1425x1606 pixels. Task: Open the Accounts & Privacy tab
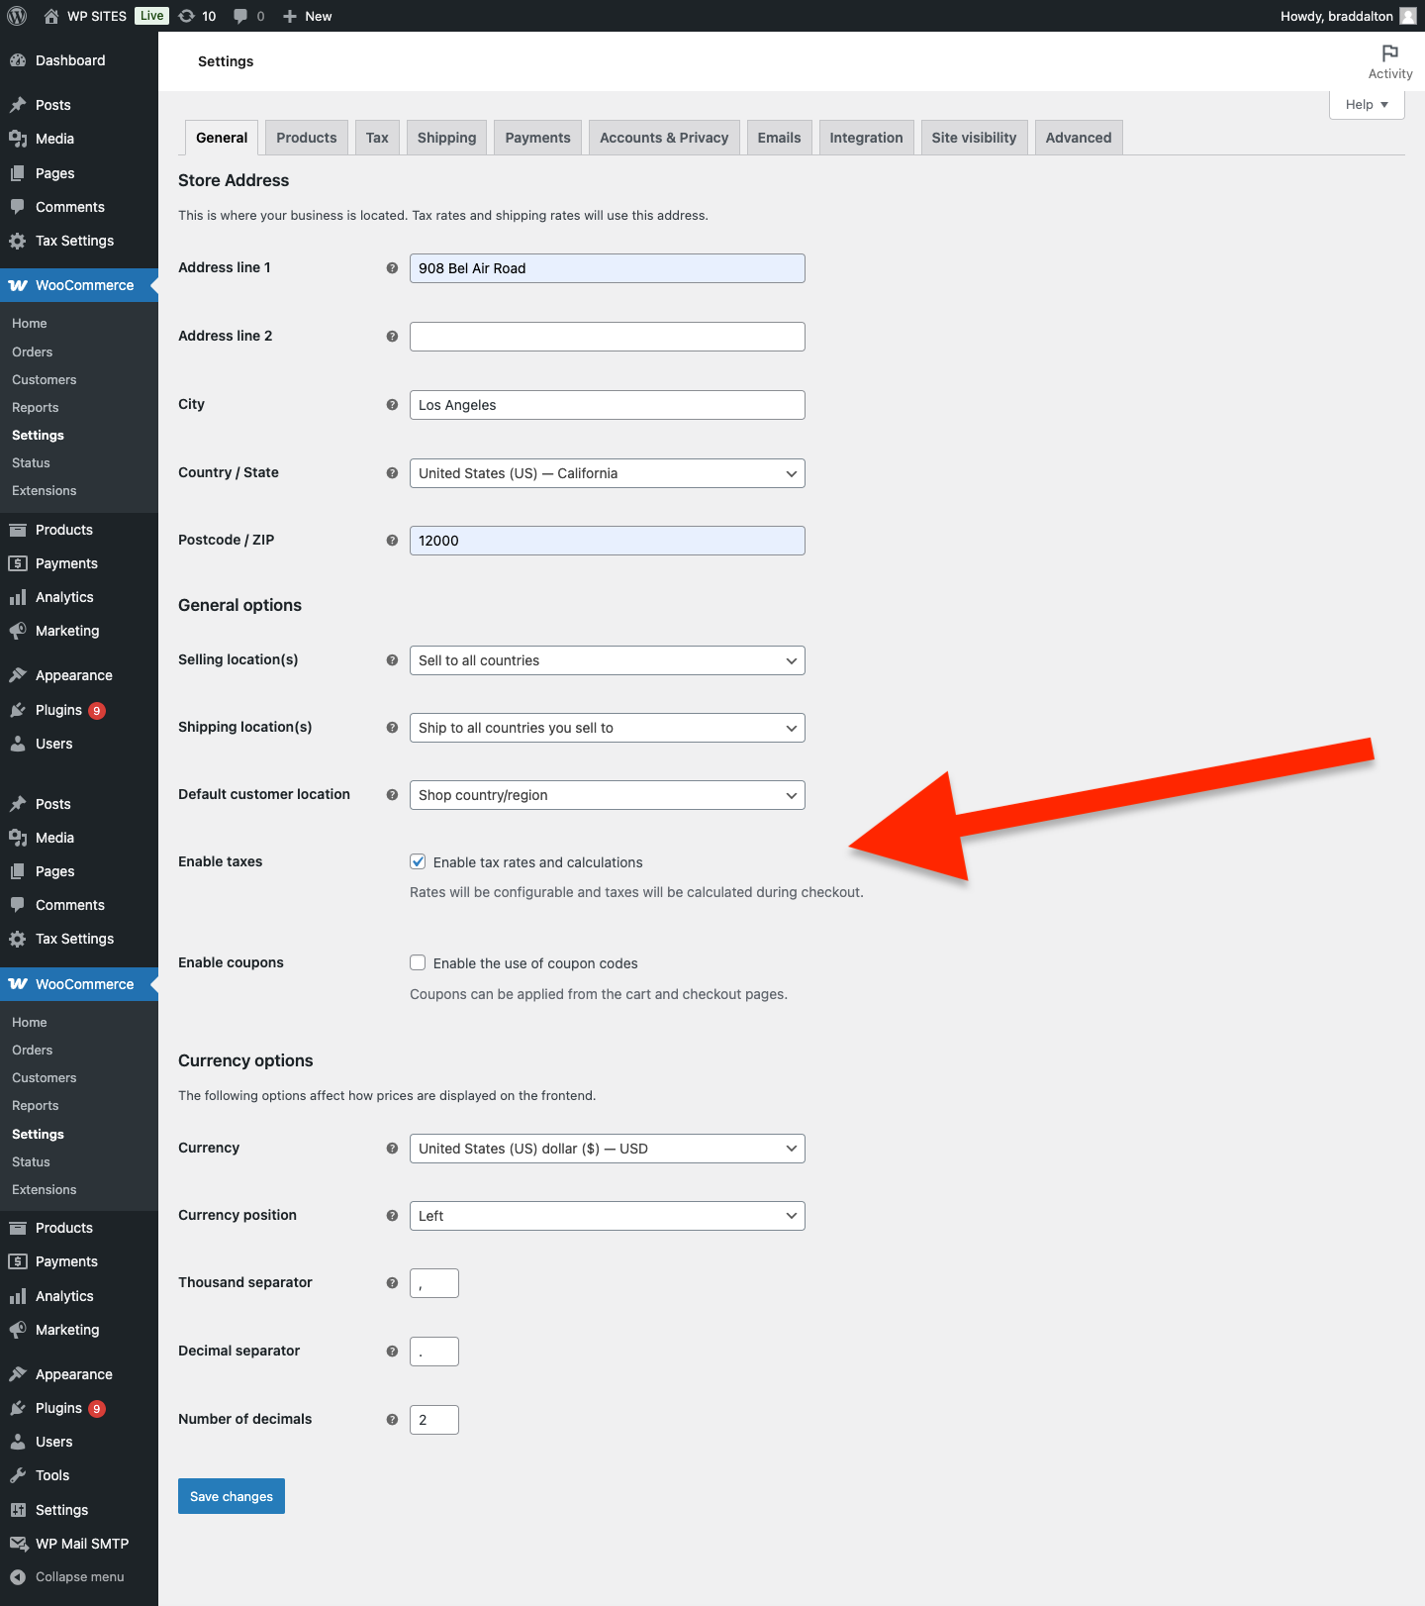(x=663, y=138)
